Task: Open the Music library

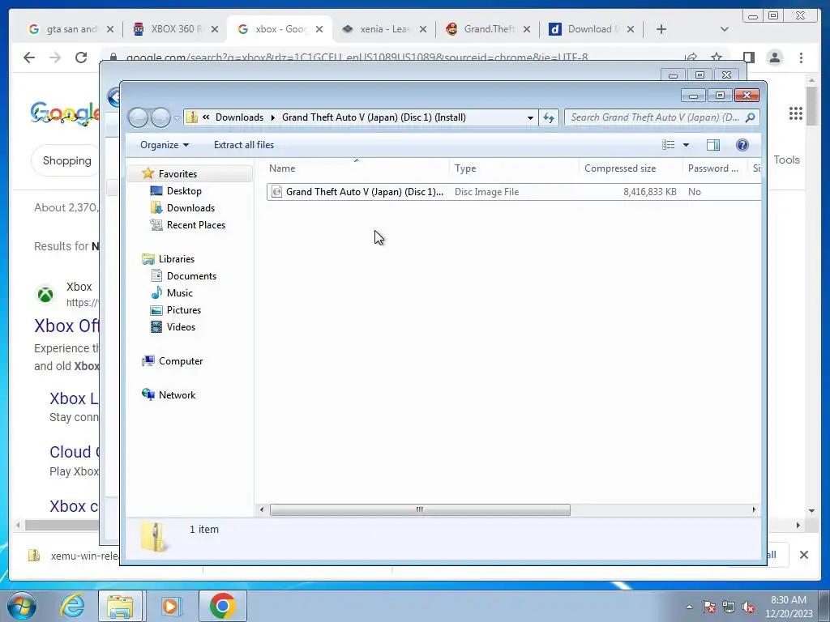Action: 179,292
